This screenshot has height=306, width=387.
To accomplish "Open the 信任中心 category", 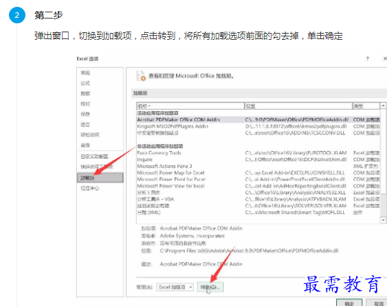I will pyautogui.click(x=90, y=188).
